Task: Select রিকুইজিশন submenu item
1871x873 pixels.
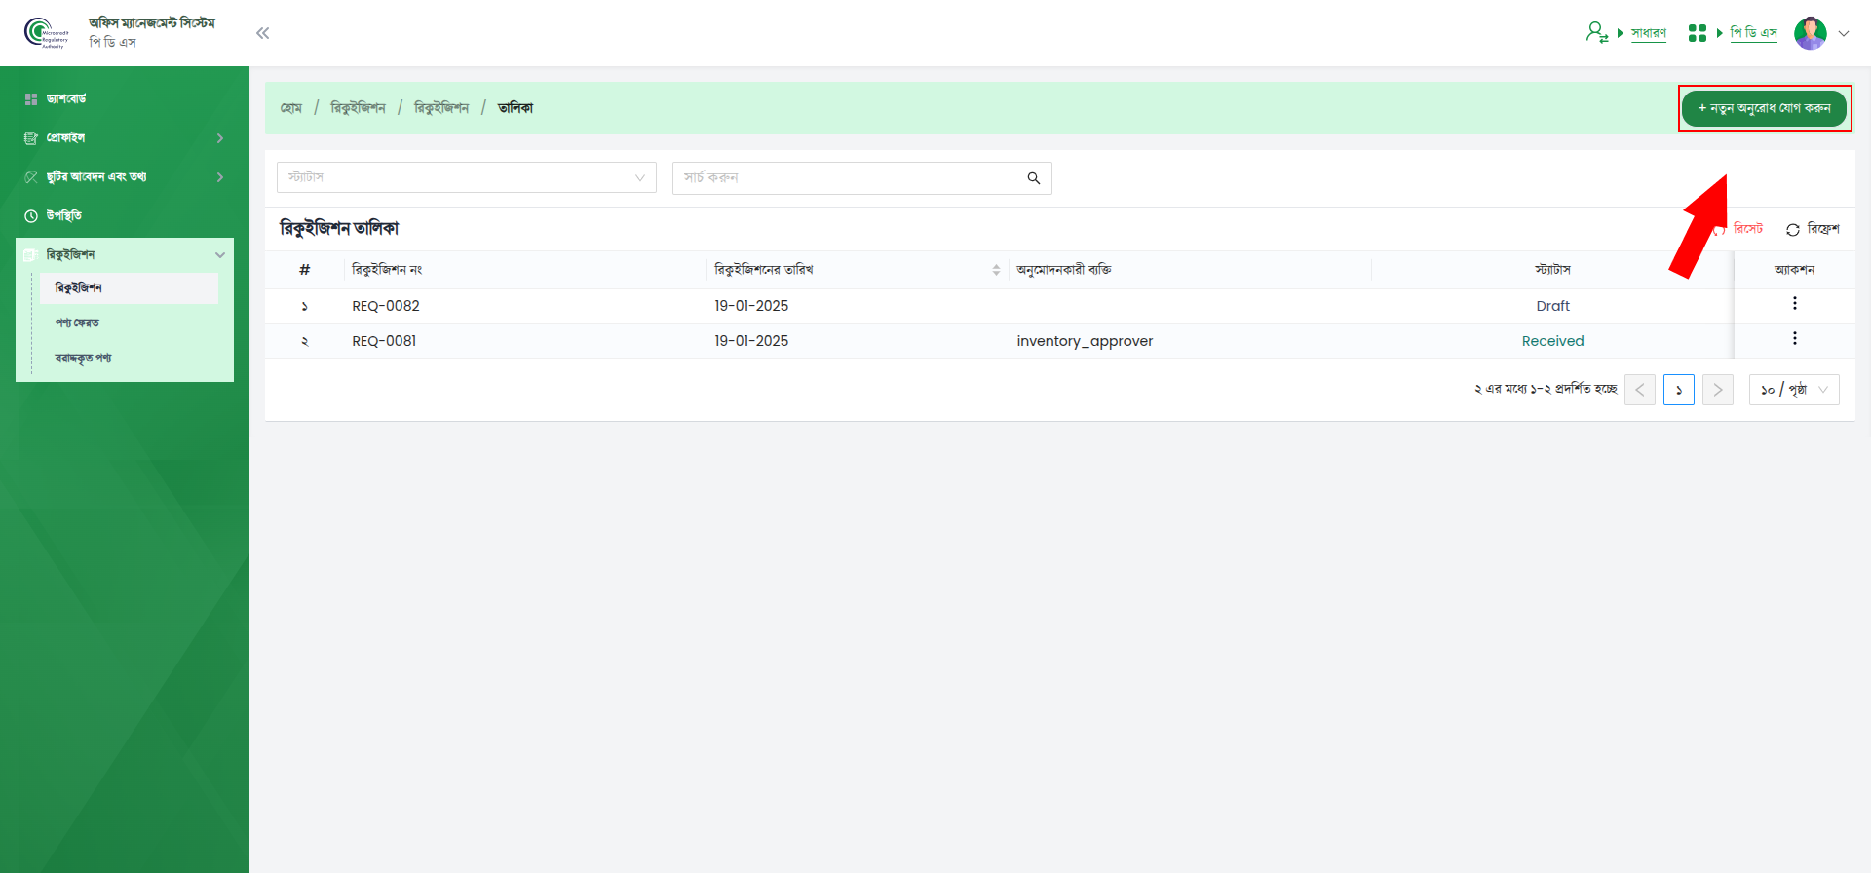Action: tap(129, 287)
